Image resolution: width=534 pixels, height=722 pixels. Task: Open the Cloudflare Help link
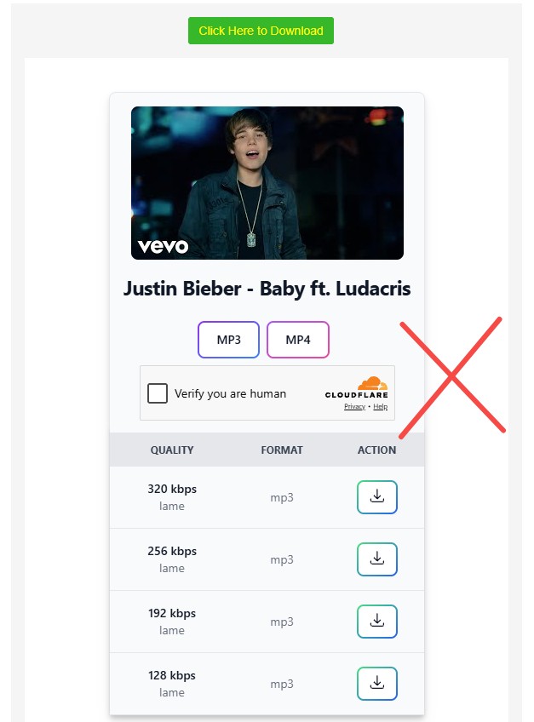point(380,407)
